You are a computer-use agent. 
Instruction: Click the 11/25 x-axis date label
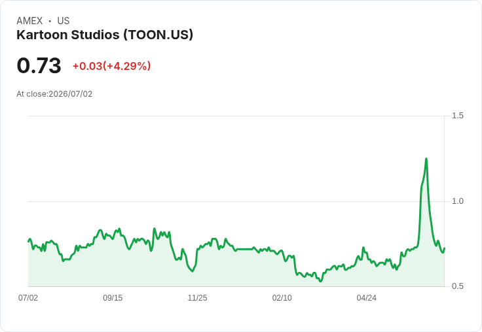pyautogui.click(x=197, y=298)
